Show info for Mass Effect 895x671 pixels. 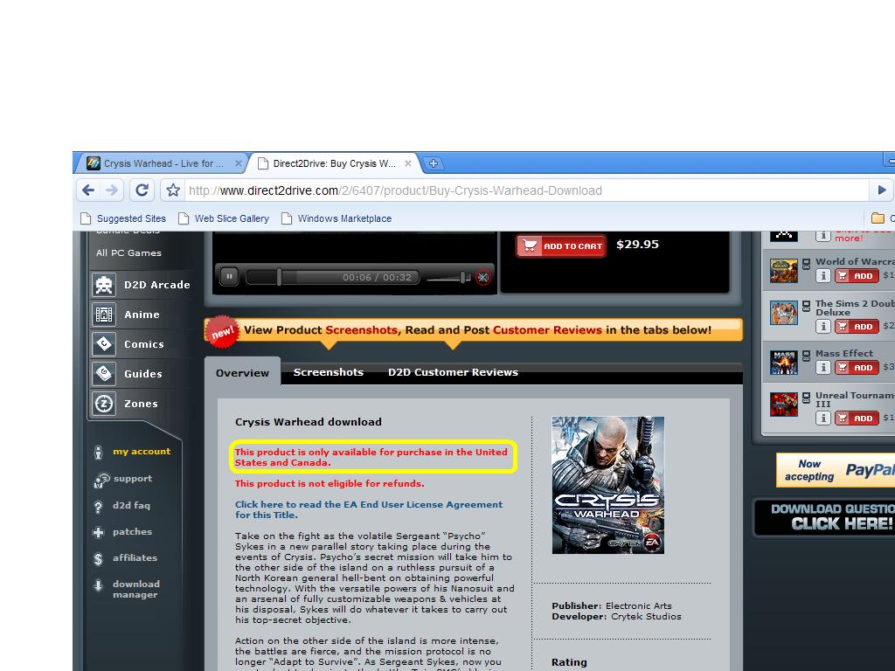822,368
